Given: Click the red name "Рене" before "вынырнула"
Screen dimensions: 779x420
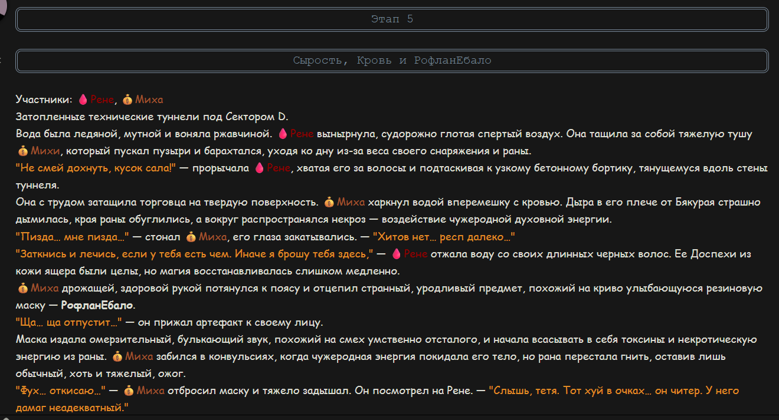Looking at the screenshot, I should (302, 134).
